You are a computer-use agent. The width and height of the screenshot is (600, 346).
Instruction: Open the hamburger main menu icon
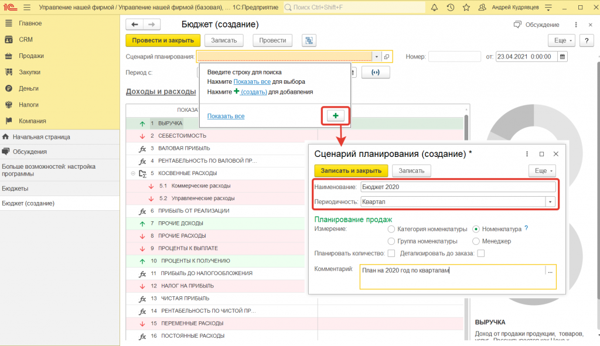coord(26,8)
